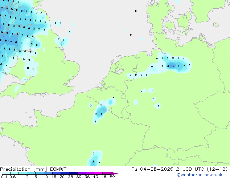
Task: Choose the 25–30 mm dark blue swatch
Action: click(73, 173)
